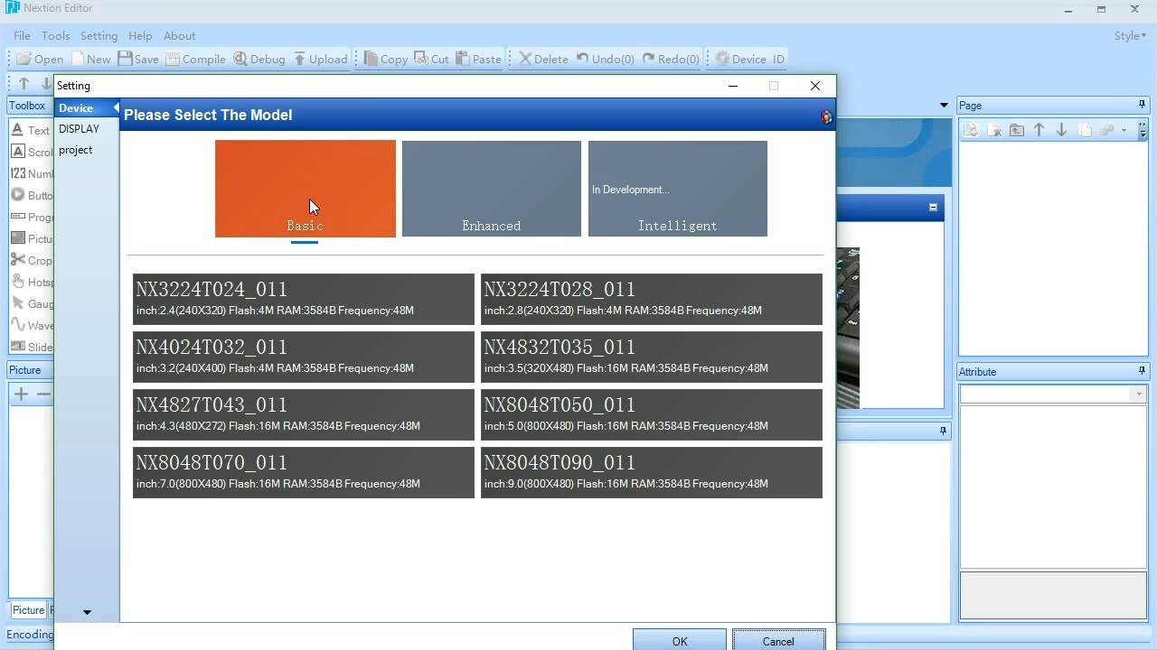Add a picture with the plus icon
The width and height of the screenshot is (1157, 650).
click(x=21, y=394)
